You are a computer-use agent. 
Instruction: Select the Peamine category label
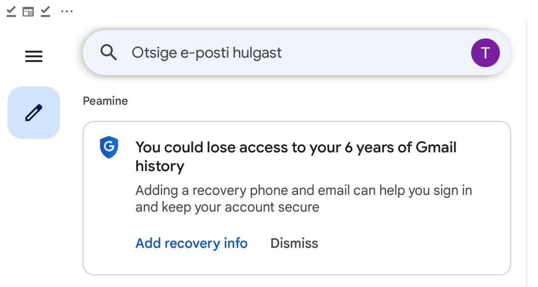pyautogui.click(x=105, y=101)
